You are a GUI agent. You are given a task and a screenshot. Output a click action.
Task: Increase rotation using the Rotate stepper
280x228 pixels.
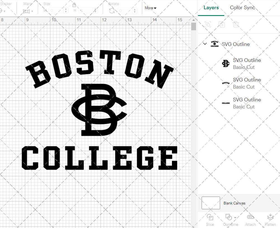coord(134,9)
